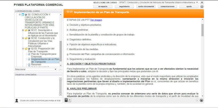The width and height of the screenshot is (218, 108).
Task: Click the line 'f. Identificación de las medidas.'
Action: 83,49
